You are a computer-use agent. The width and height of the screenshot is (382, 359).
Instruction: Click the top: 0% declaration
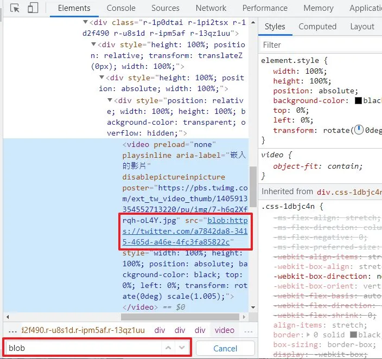pos(291,110)
